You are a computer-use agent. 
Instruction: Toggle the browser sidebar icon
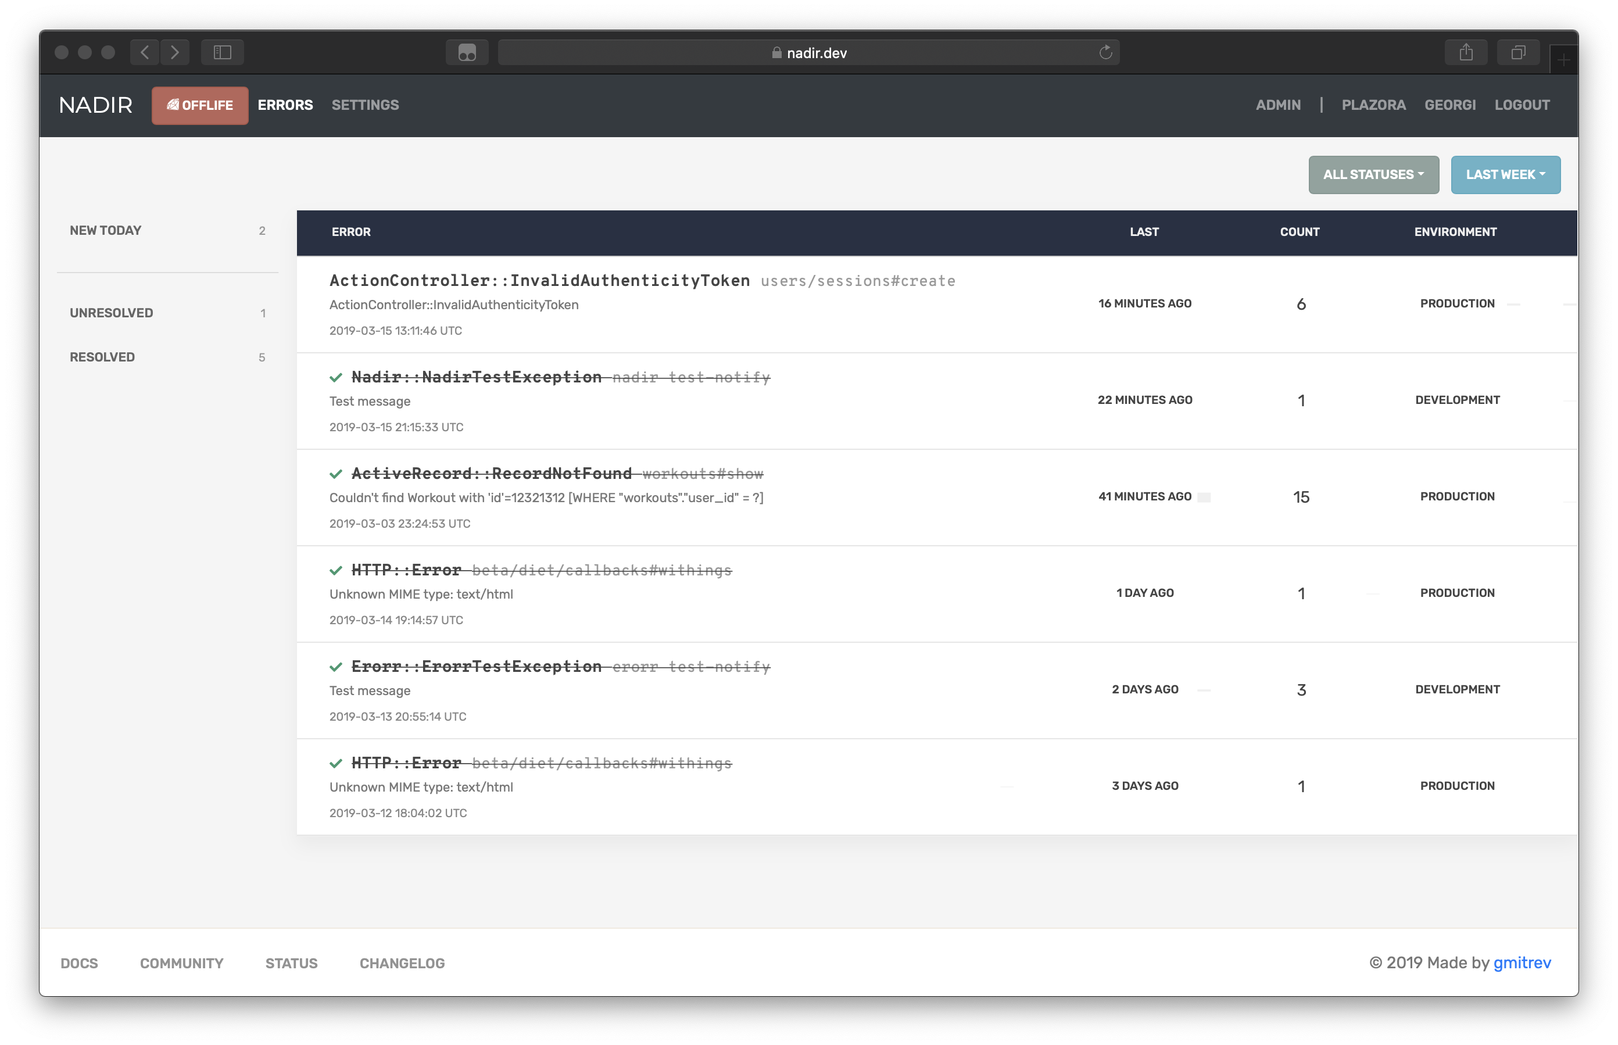pyautogui.click(x=223, y=52)
